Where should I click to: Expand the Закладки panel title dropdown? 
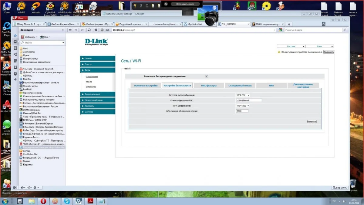tap(28, 30)
